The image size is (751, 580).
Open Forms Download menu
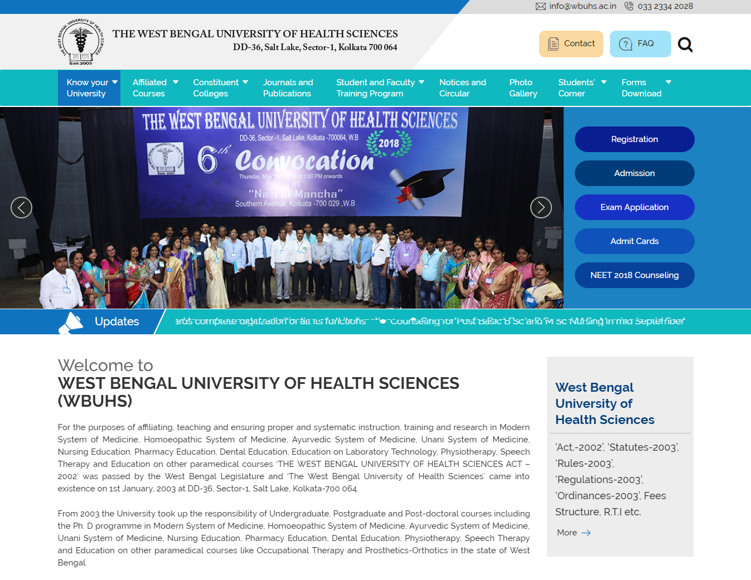pos(642,88)
